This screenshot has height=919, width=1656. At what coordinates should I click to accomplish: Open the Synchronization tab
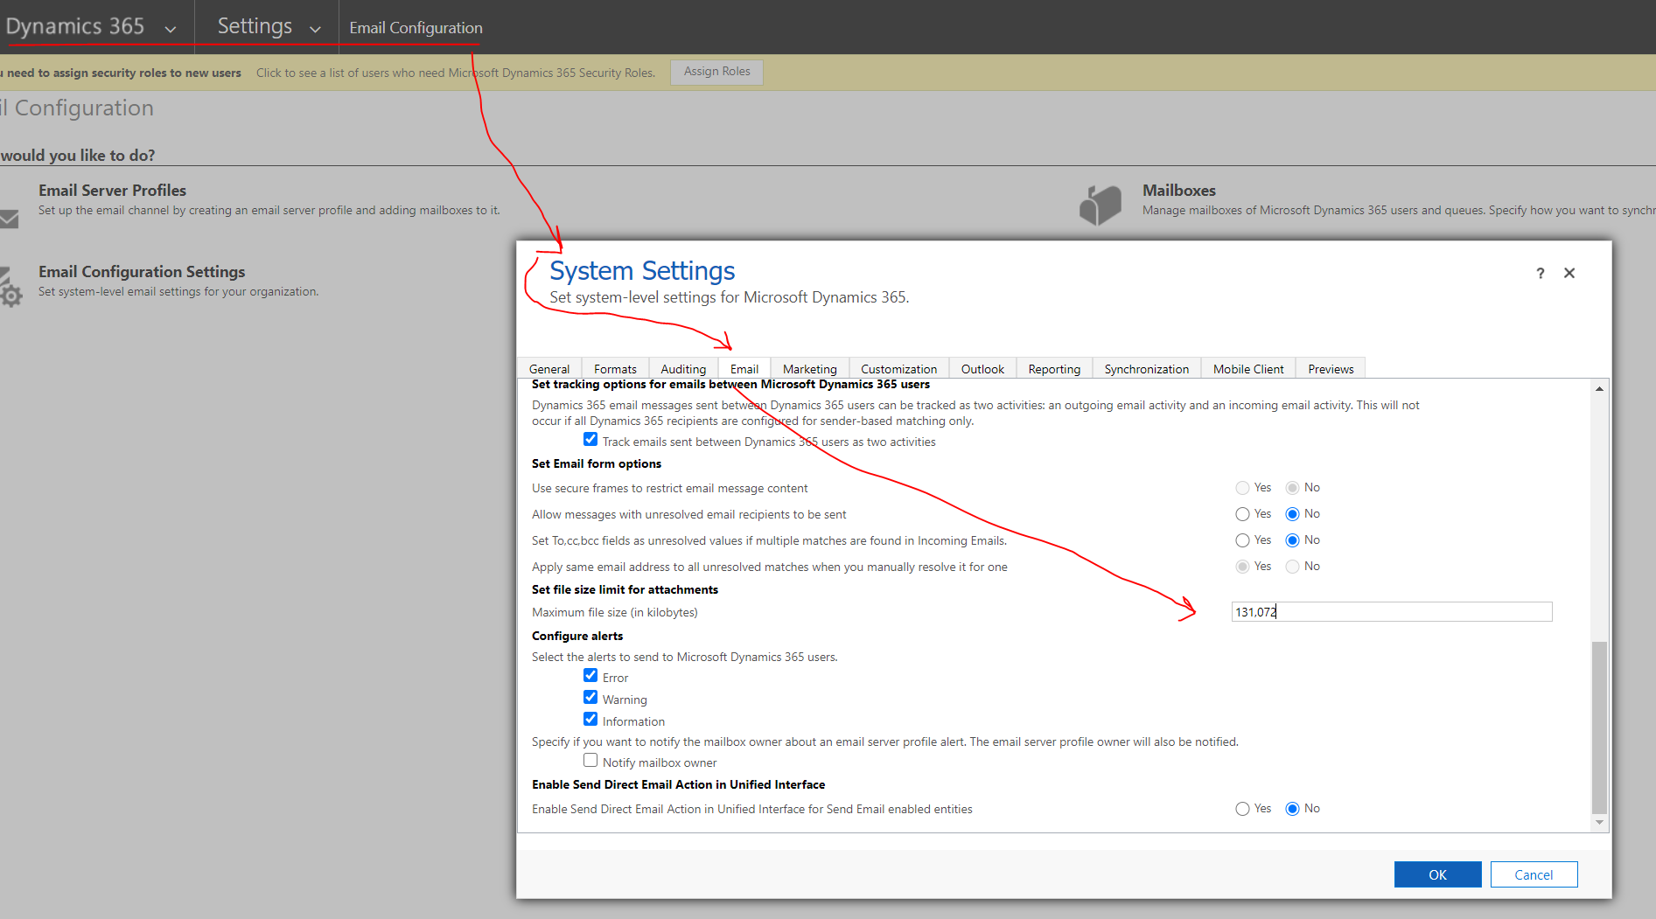click(x=1147, y=369)
